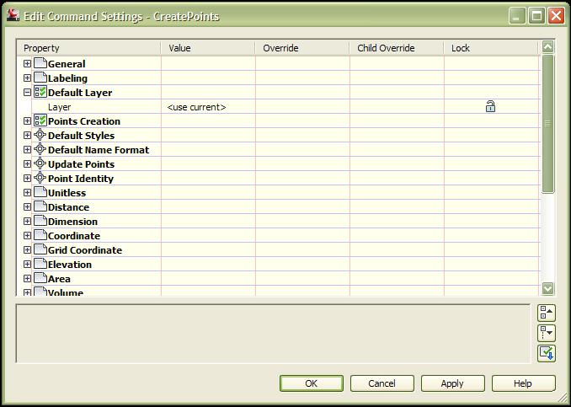Screen dimensions: 571x407
Task: Click the collapse all categories icon
Action: [547, 313]
